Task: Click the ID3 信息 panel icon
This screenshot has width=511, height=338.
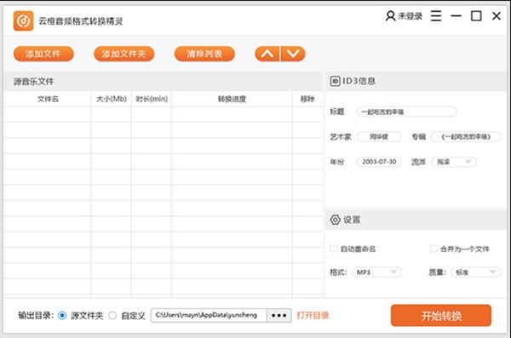Action: pos(335,81)
